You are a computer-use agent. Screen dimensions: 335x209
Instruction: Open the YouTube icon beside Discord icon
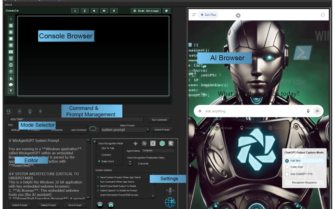[100, 205]
